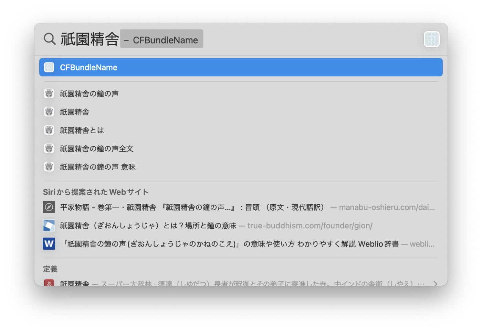Click the icon beside 祇園精舎の鐘の声
Image resolution: width=482 pixels, height=331 pixels.
coord(49,93)
